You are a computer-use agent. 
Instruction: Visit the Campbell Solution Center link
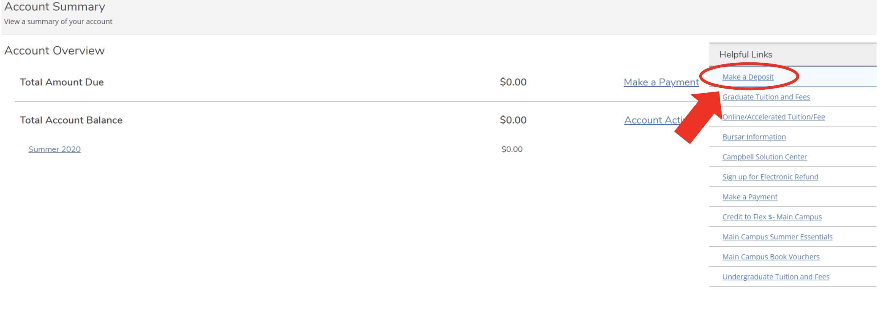click(x=764, y=157)
